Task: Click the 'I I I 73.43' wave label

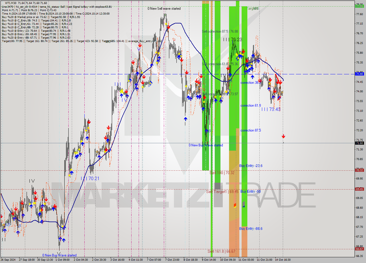Action: tap(271, 109)
